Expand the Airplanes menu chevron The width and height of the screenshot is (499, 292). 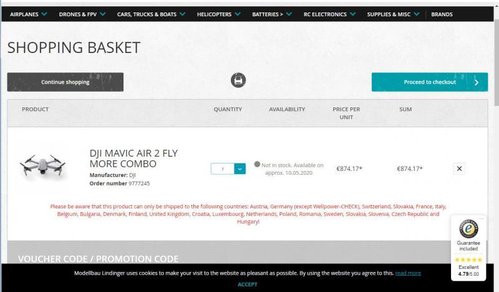44,14
